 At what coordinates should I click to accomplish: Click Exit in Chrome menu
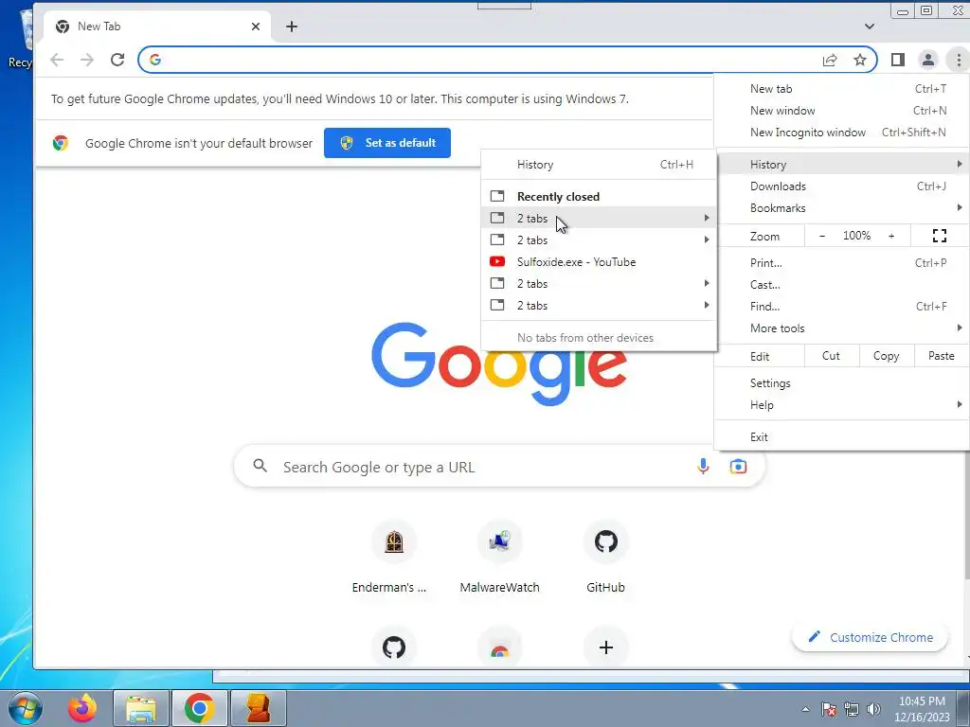tap(841, 437)
